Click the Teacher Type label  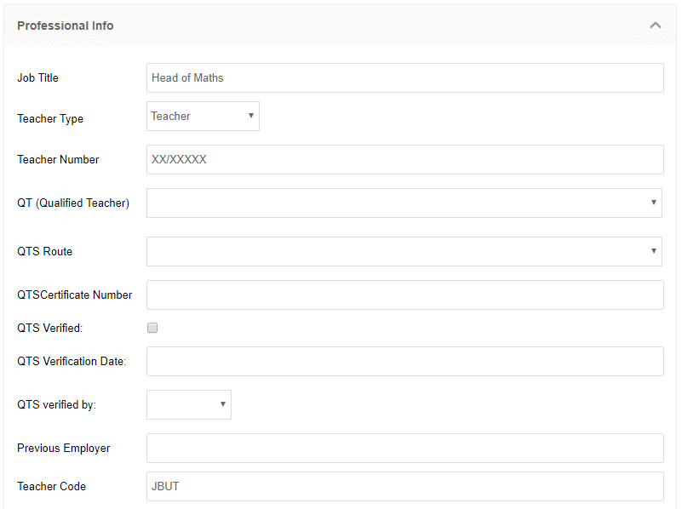click(x=50, y=118)
